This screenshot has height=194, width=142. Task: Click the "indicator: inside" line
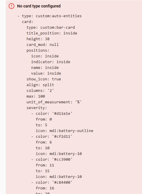point(51,62)
